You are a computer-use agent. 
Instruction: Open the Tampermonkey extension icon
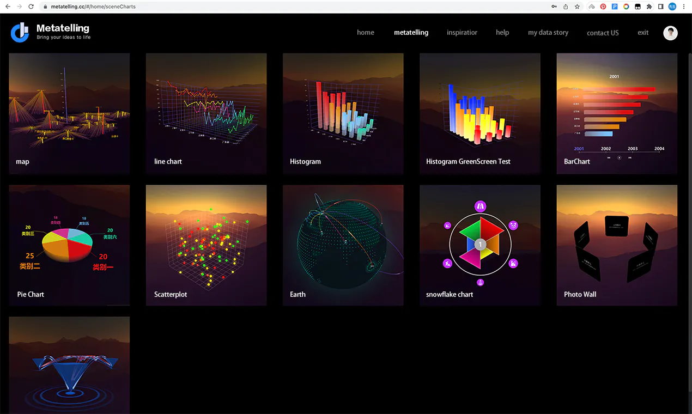click(x=638, y=7)
